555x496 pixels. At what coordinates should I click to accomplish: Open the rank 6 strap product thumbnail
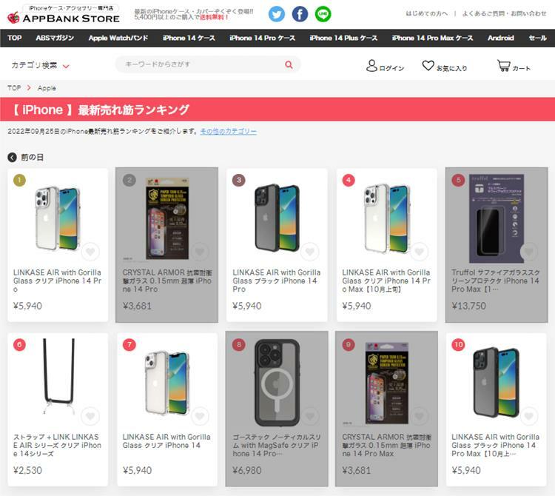click(x=58, y=377)
